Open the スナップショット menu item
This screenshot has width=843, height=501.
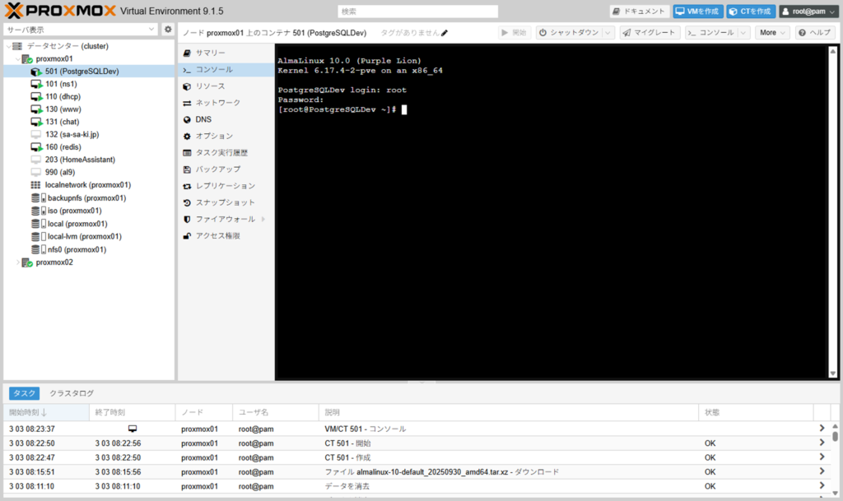point(225,202)
